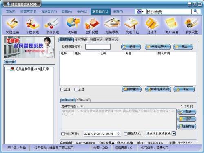Open the 帐户(U) menu
Image resolution: width=204 pixels, height=153 pixels.
coord(82,11)
